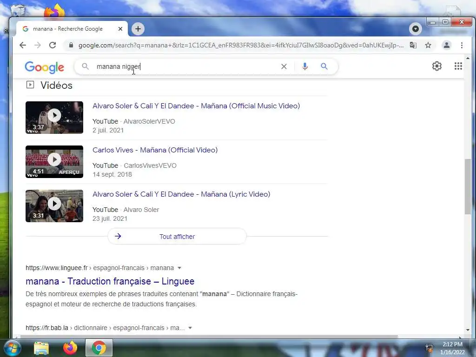Launch Firefox from the taskbar
476x357 pixels.
(70, 348)
